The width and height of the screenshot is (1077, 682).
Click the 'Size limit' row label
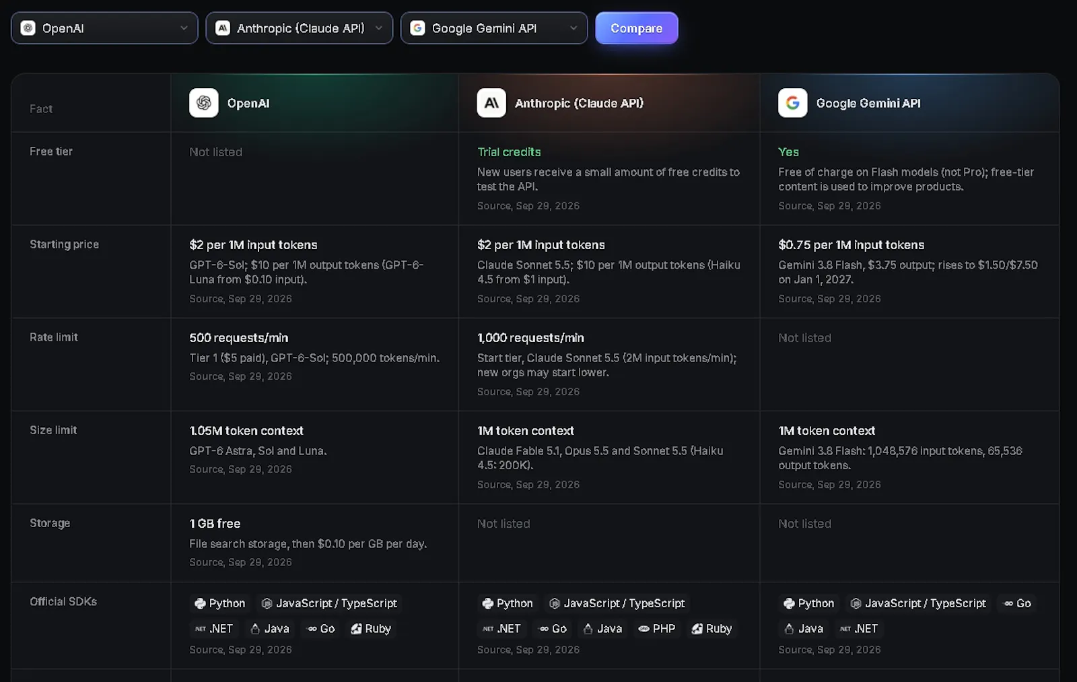click(53, 430)
